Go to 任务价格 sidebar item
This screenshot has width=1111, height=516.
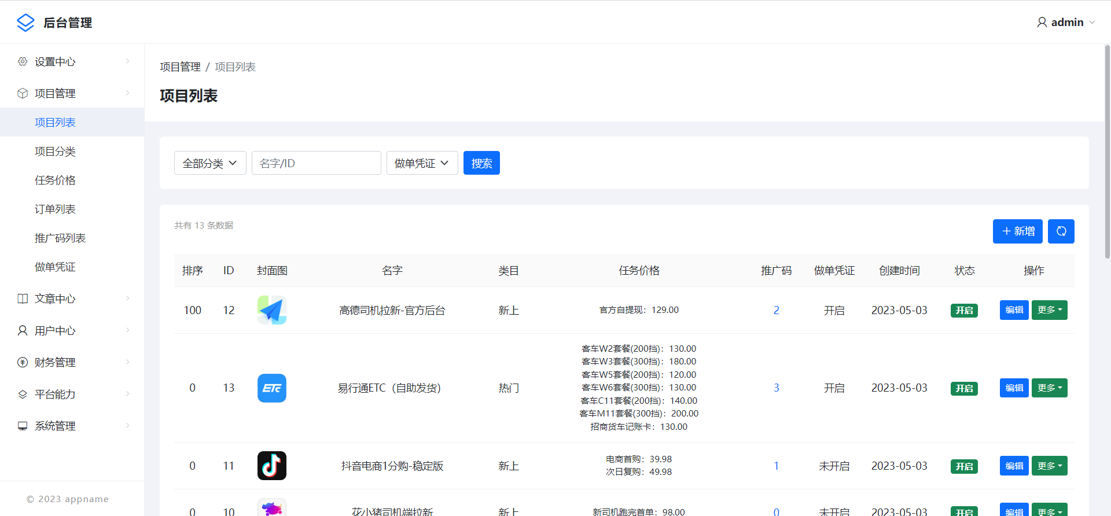[x=55, y=180]
